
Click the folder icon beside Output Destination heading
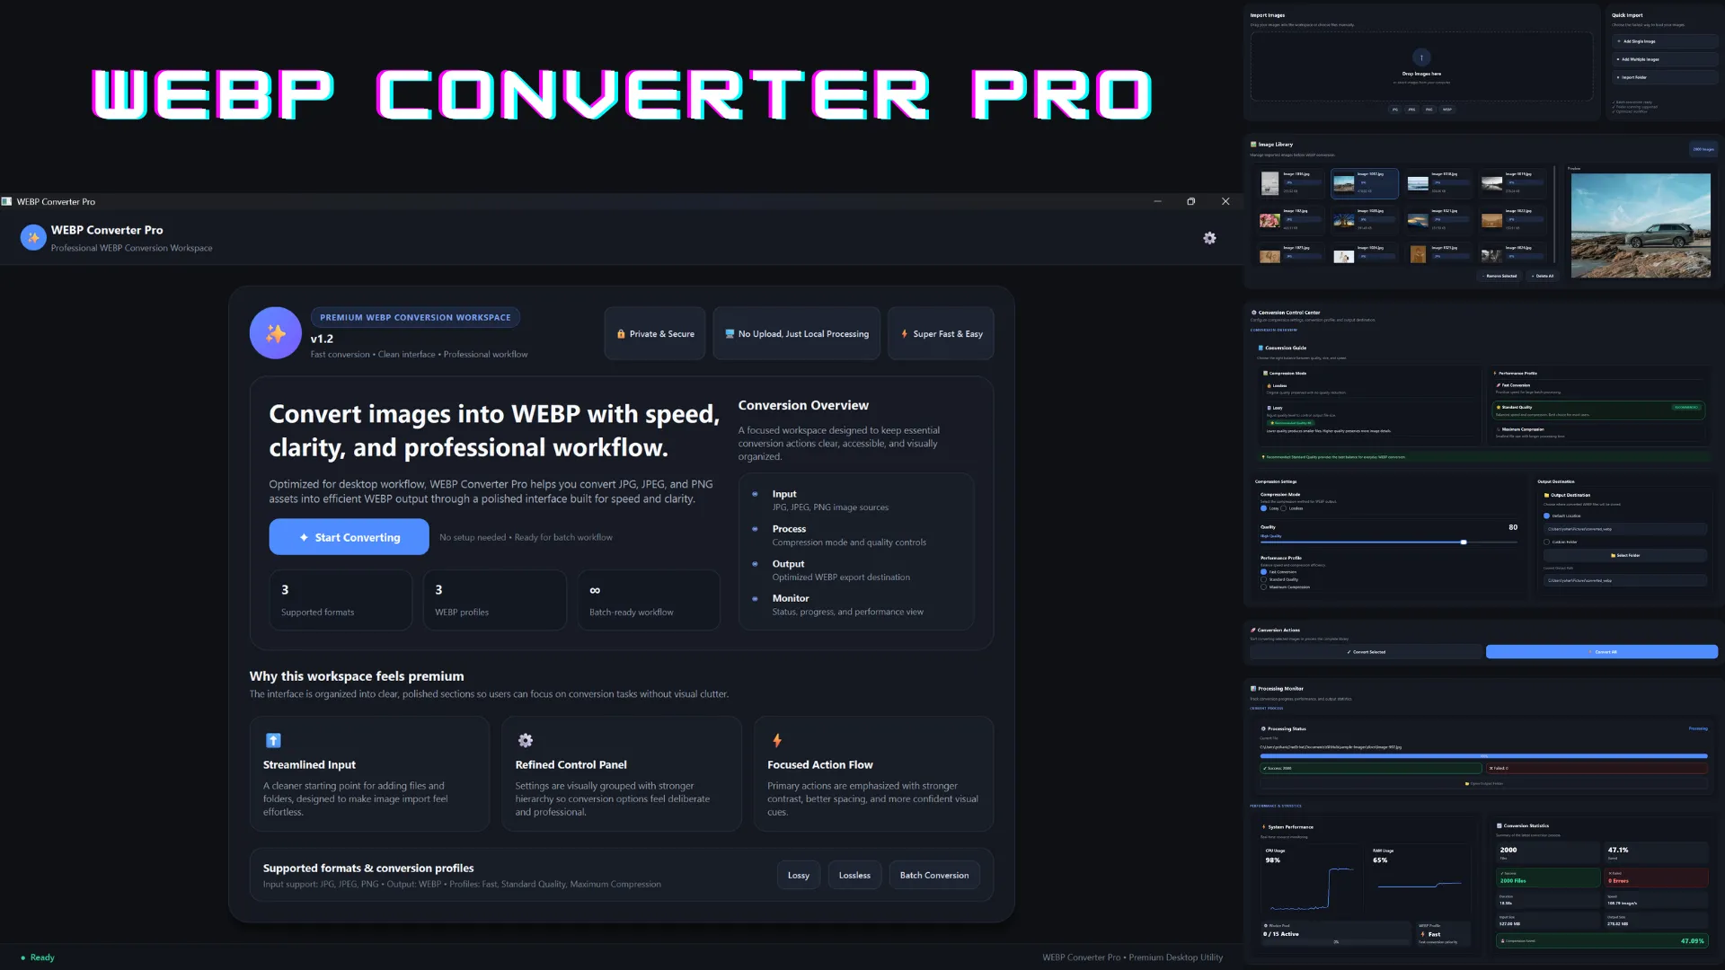click(x=1546, y=495)
